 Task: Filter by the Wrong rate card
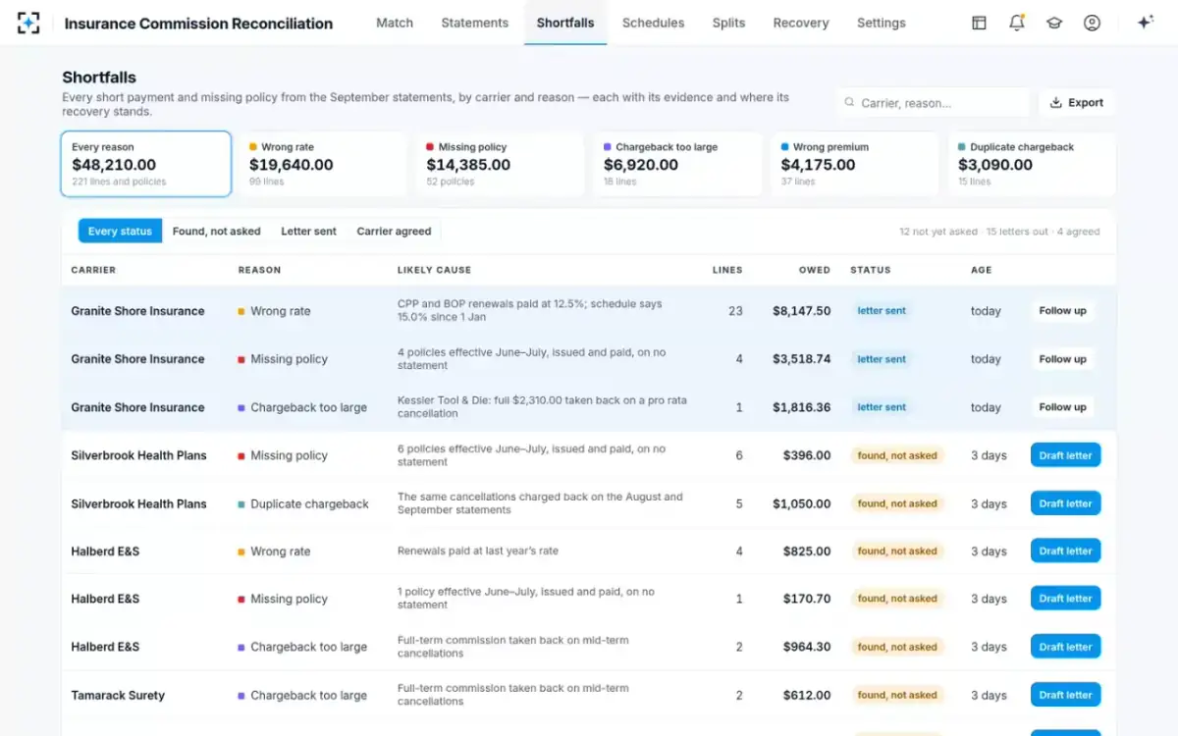[x=323, y=164]
